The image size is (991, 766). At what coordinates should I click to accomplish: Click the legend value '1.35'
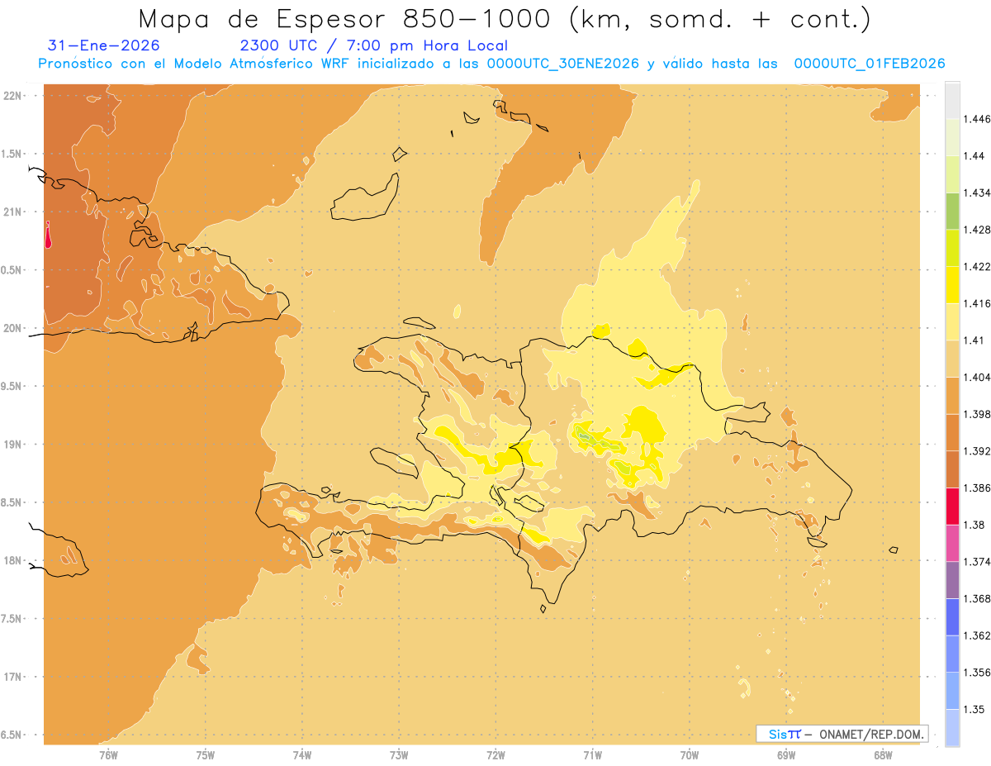975,709
